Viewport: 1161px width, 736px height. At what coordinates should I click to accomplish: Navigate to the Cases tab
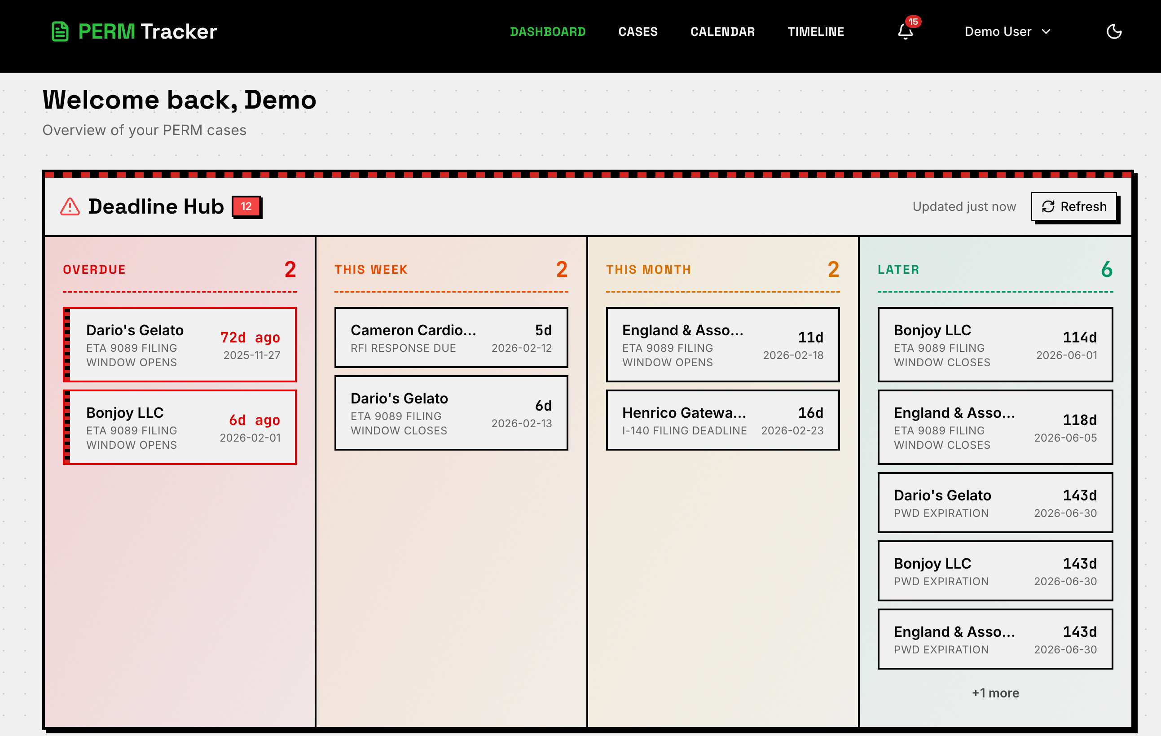638,32
